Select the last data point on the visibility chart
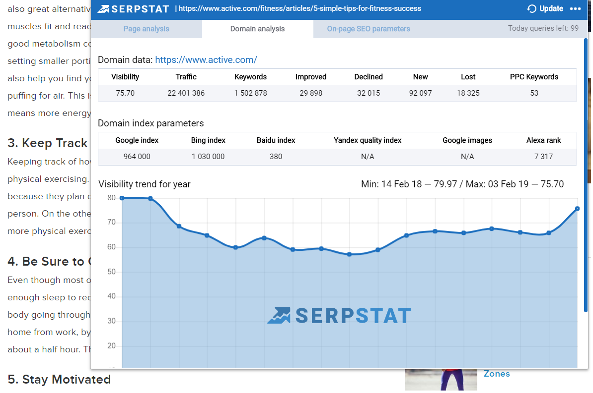Screen dimensions: 593x393 [577, 209]
